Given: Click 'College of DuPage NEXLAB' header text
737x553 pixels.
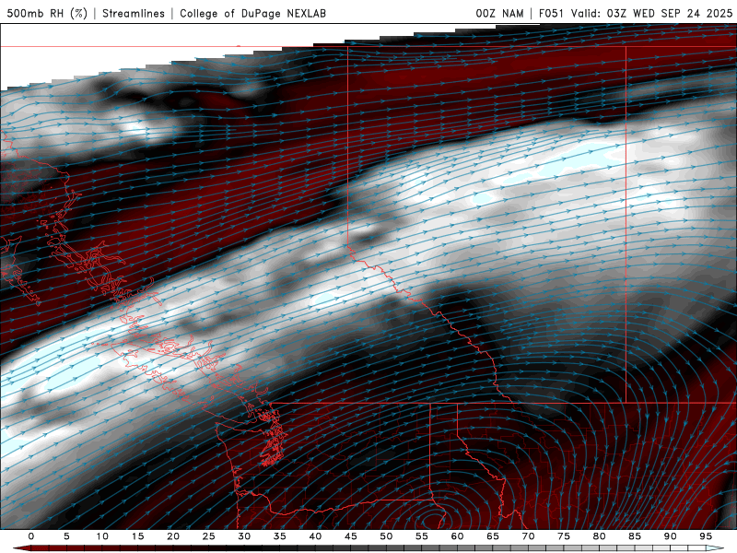Looking at the screenshot, I should [252, 14].
